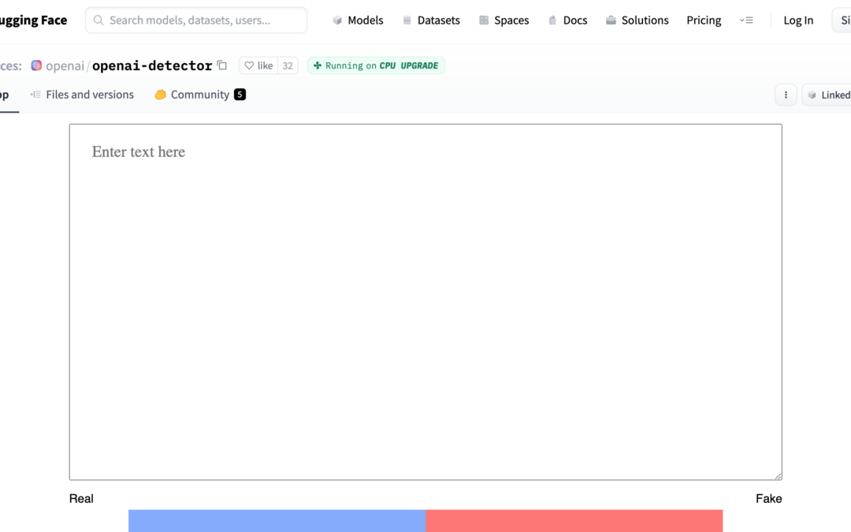This screenshot has width=851, height=532.
Task: Click the Running on CPU Upgrade badge
Action: (376, 65)
